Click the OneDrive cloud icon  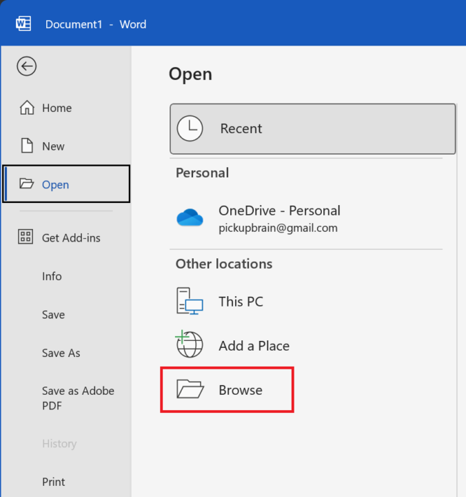pos(190,217)
